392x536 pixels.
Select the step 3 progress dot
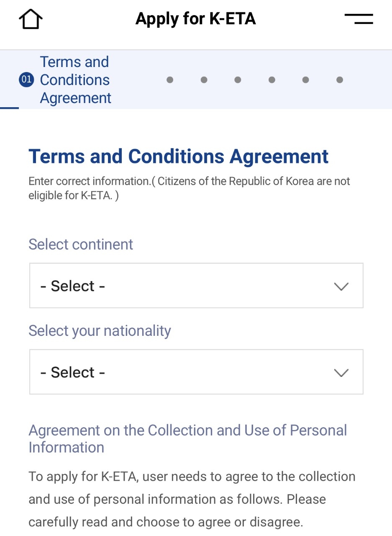point(204,80)
